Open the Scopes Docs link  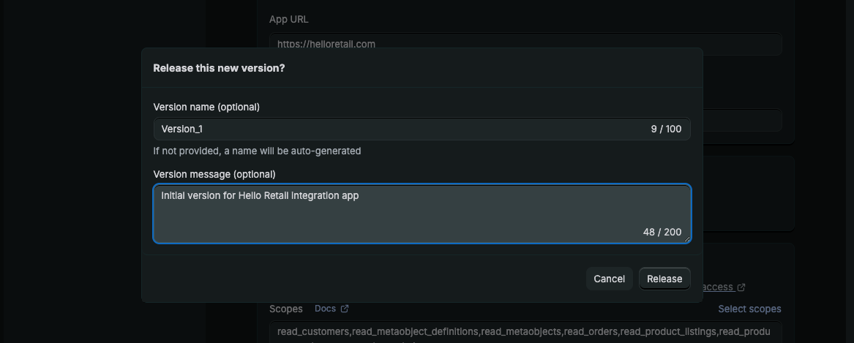point(324,309)
